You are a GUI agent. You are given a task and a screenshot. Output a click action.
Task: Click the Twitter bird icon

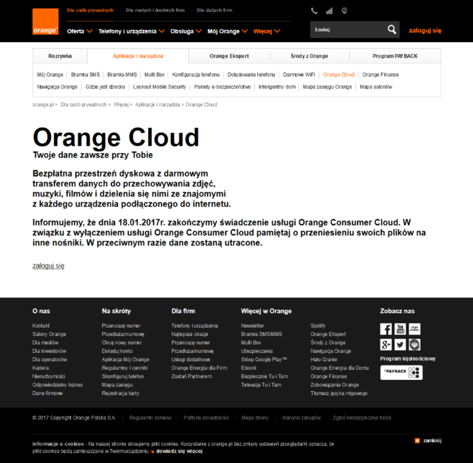point(400,345)
